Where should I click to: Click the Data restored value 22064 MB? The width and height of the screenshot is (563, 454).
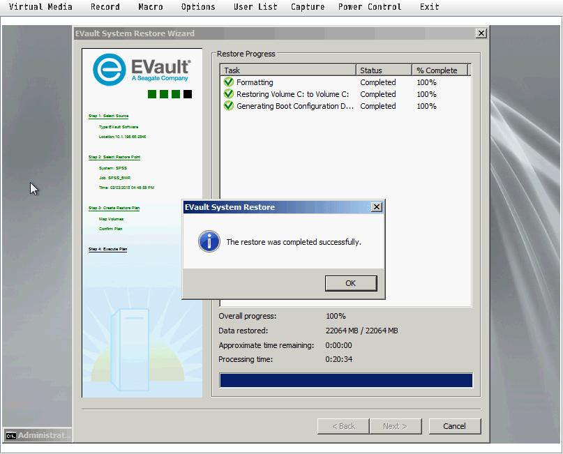(361, 331)
